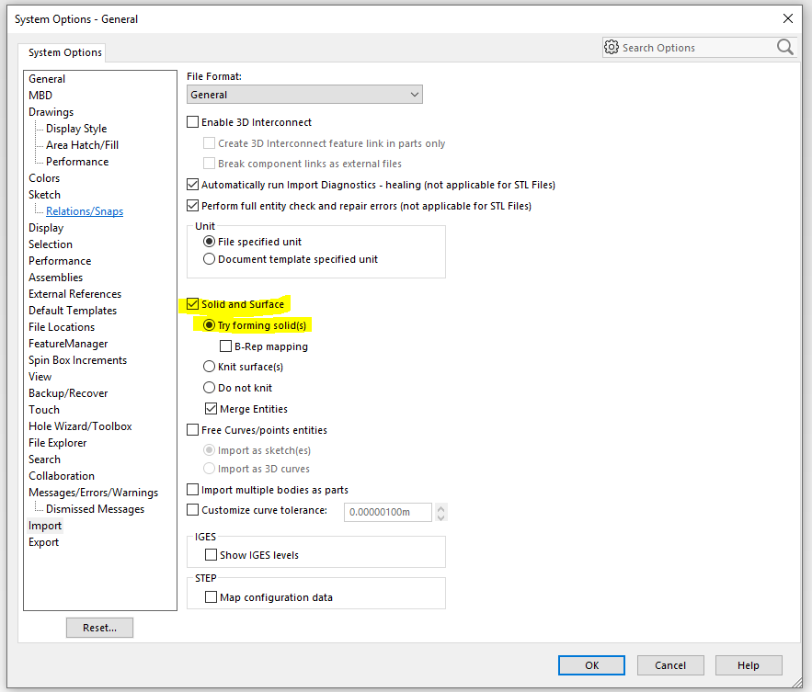Open the File Format dropdown

pos(304,95)
